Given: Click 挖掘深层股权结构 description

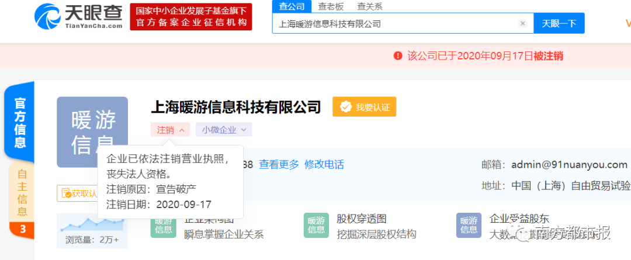Looking at the screenshot, I should click(377, 234).
